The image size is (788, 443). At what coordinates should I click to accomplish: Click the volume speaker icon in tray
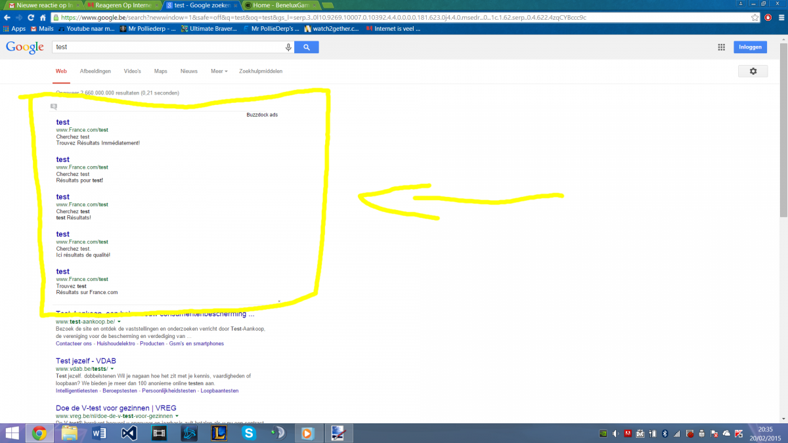pyautogui.click(x=615, y=433)
